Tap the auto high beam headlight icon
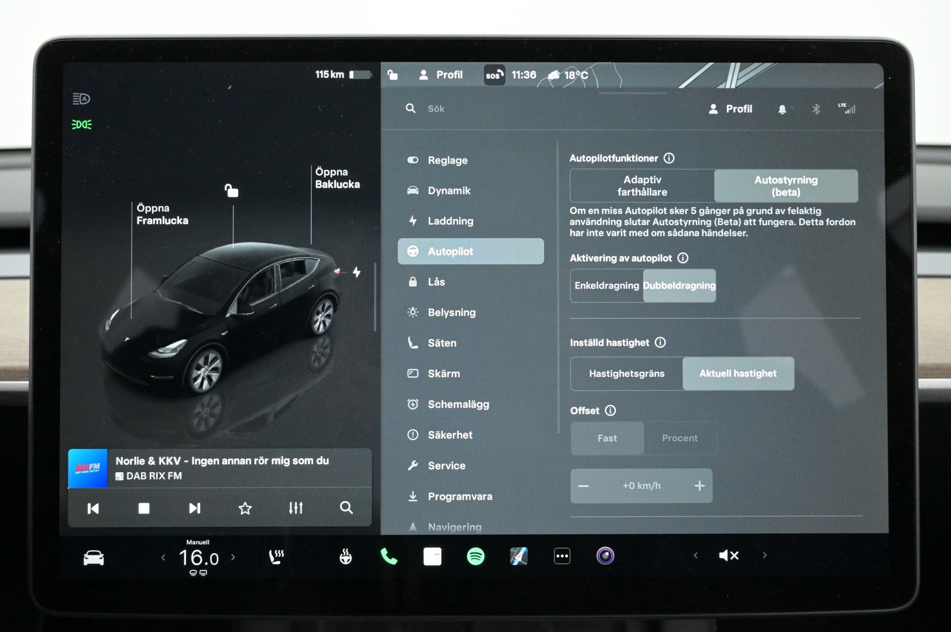This screenshot has height=632, width=951. 81,99
